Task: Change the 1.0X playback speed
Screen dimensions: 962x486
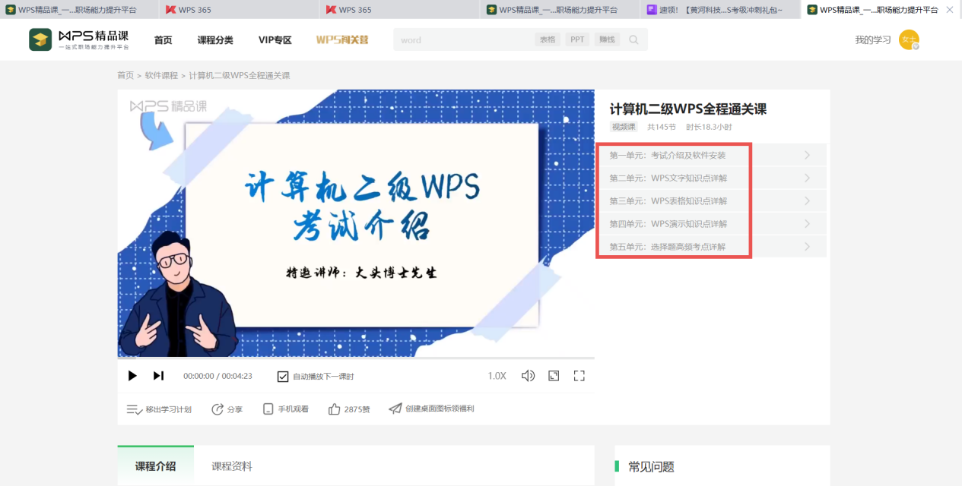Action: 497,376
